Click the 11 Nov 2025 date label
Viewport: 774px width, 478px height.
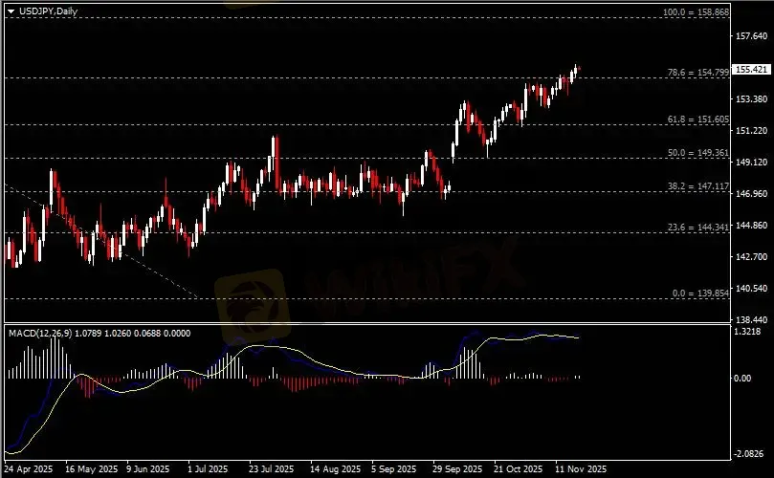tap(581, 468)
